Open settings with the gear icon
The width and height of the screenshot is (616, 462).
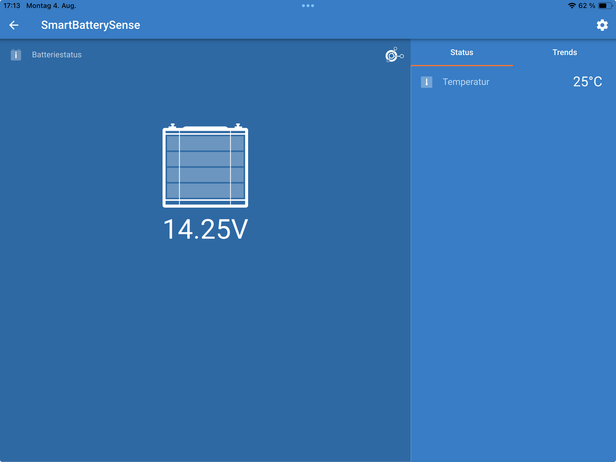pyautogui.click(x=602, y=25)
